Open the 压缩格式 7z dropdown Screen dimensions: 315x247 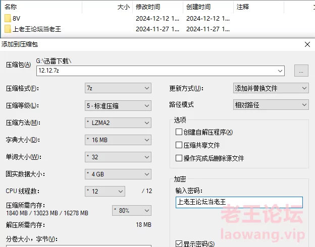[118, 88]
